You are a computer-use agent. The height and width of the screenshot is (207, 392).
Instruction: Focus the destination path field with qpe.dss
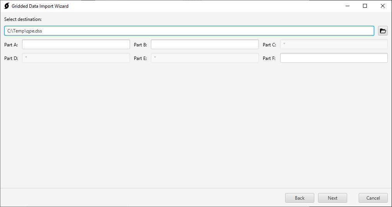(x=189, y=31)
